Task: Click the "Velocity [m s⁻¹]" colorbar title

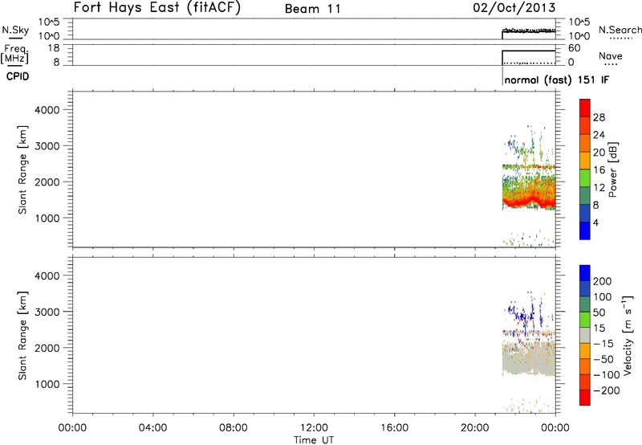Action: click(x=627, y=335)
